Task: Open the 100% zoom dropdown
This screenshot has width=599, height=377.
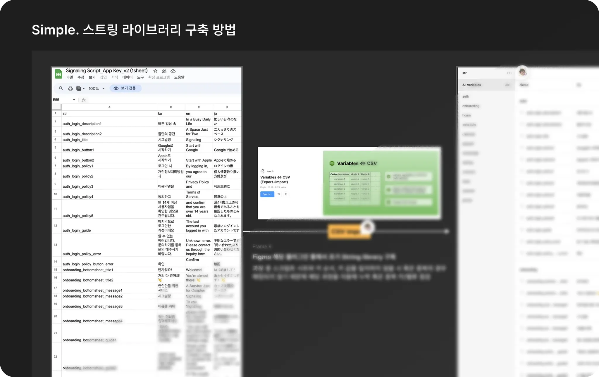Action: pos(97,88)
